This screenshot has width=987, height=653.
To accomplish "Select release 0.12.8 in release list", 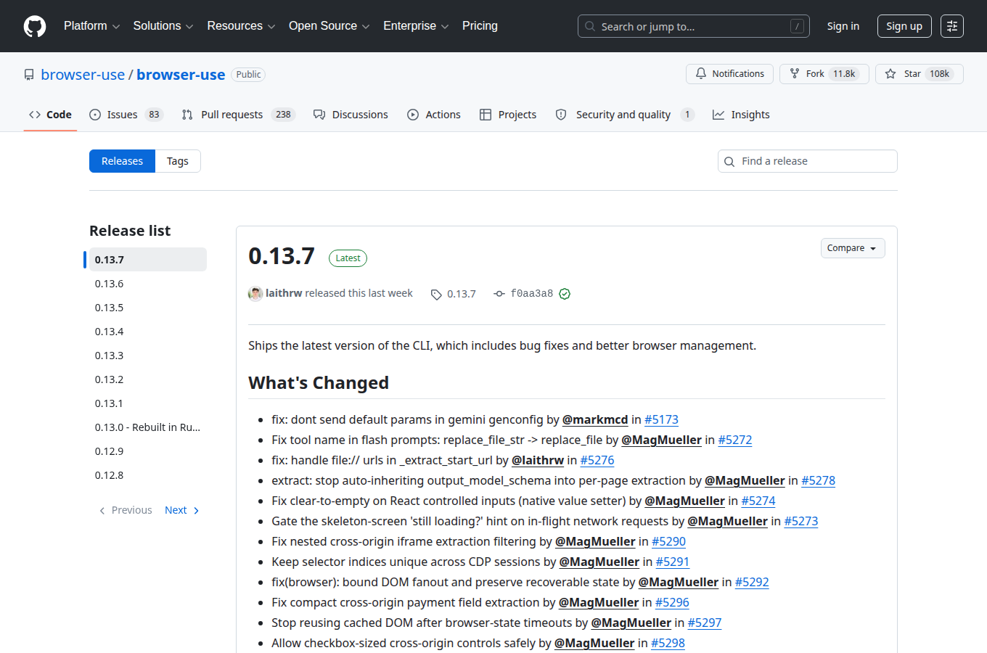I will point(148,475).
